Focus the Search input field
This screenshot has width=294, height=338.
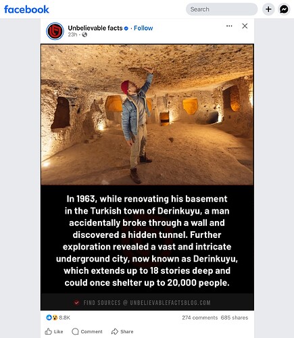222,9
